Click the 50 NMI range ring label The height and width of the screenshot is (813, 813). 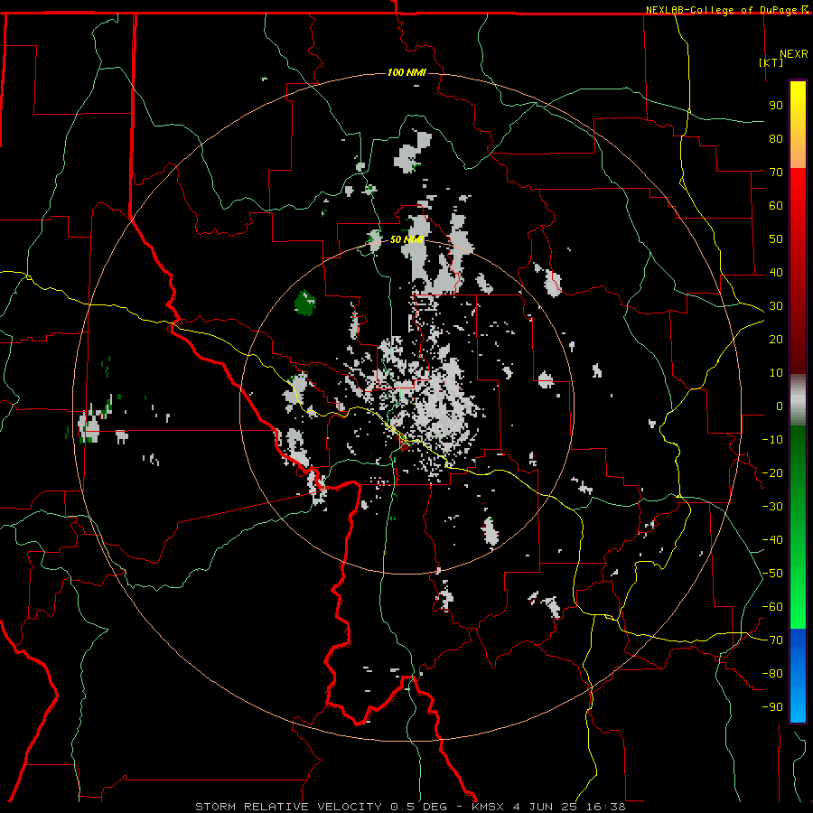406,239
